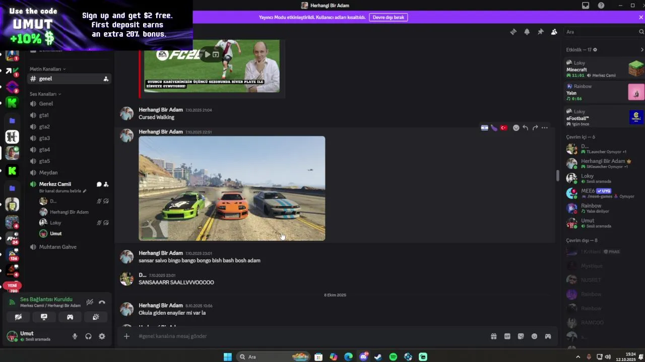Deafen with the headphones icon
This screenshot has height=362, width=645.
[88, 336]
